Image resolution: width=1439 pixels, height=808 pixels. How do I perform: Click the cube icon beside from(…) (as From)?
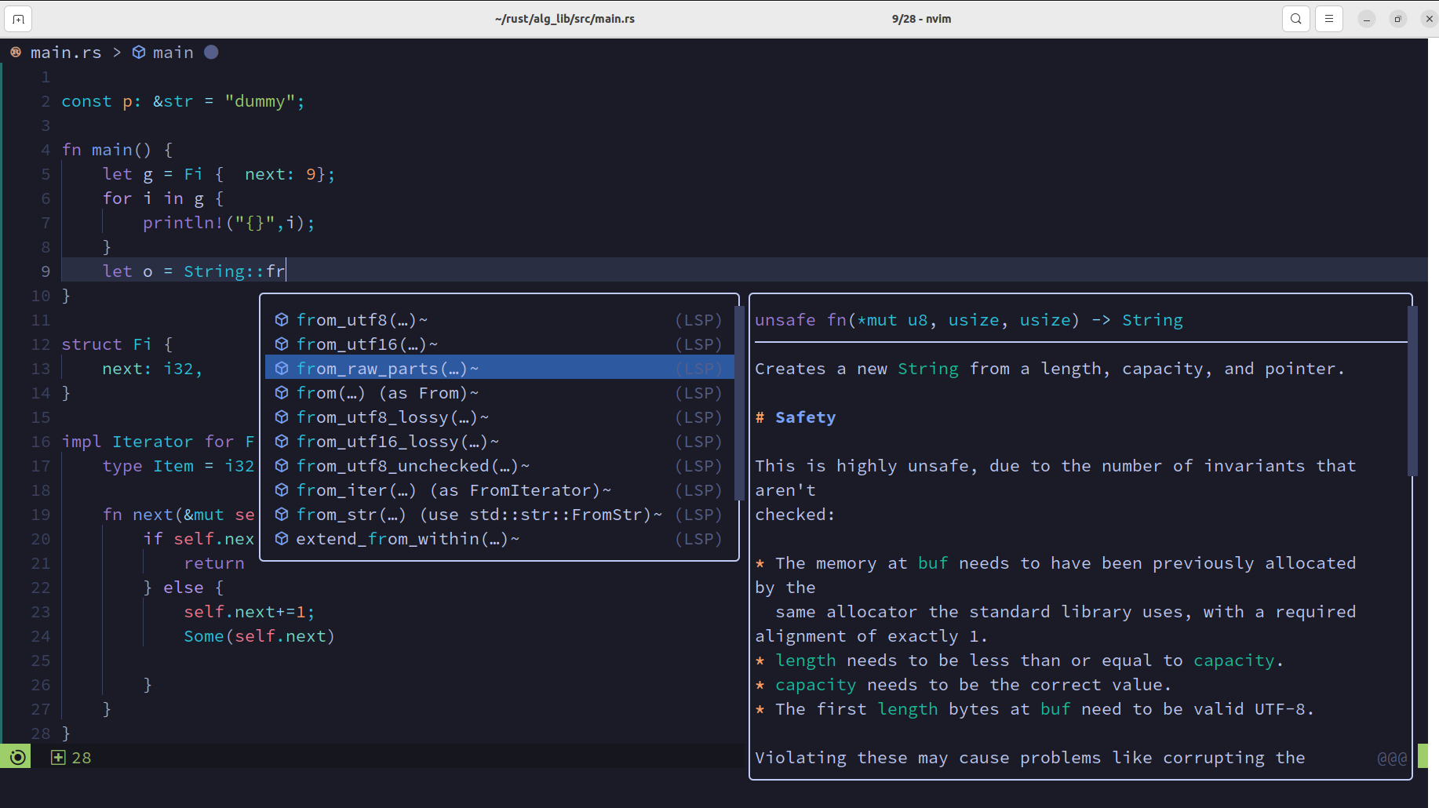282,392
